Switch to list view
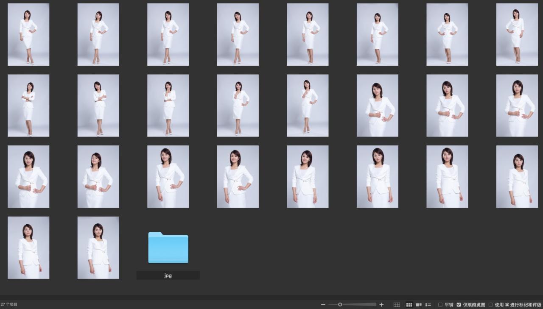543x309 pixels. coord(428,305)
